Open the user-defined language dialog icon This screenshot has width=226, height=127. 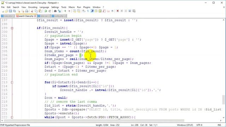point(96,11)
